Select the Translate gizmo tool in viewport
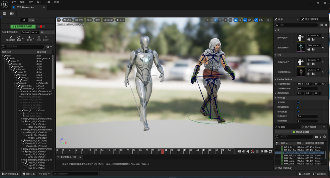The image size is (330, 178). tap(212, 20)
